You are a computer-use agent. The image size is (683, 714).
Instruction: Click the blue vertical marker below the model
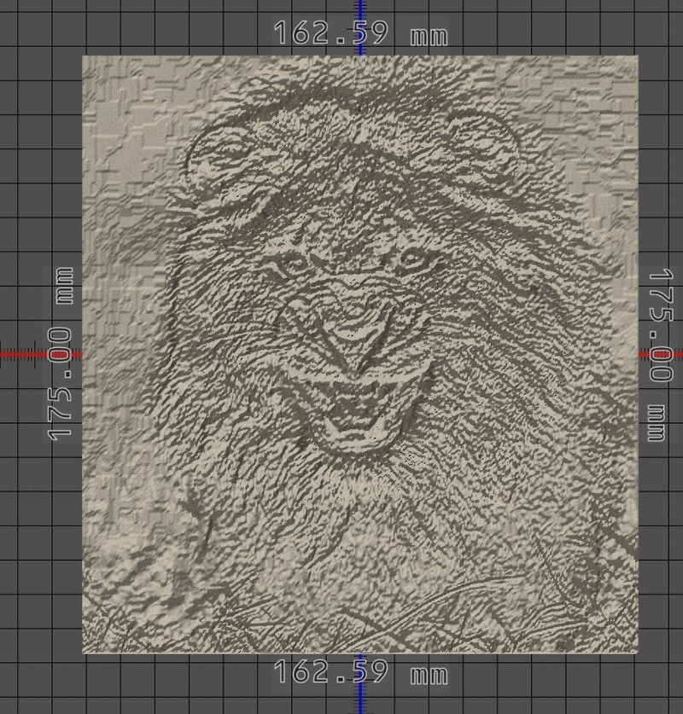click(x=359, y=701)
